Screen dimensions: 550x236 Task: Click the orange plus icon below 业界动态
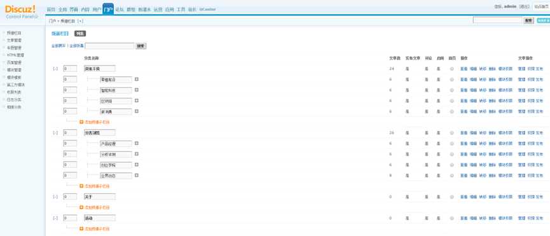81,186
